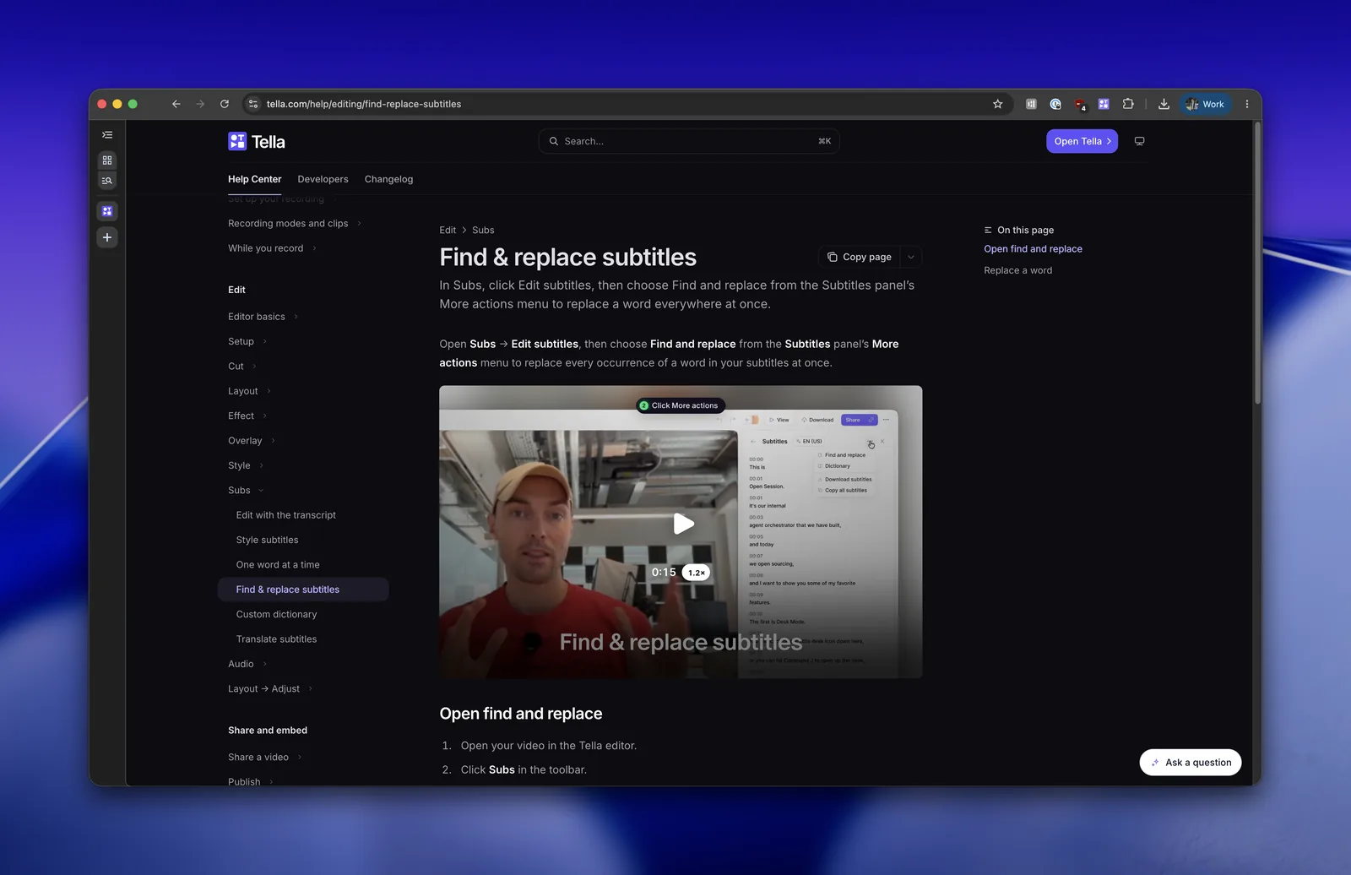Expand Editor basics in sidebar
The width and height of the screenshot is (1351, 875).
click(263, 317)
